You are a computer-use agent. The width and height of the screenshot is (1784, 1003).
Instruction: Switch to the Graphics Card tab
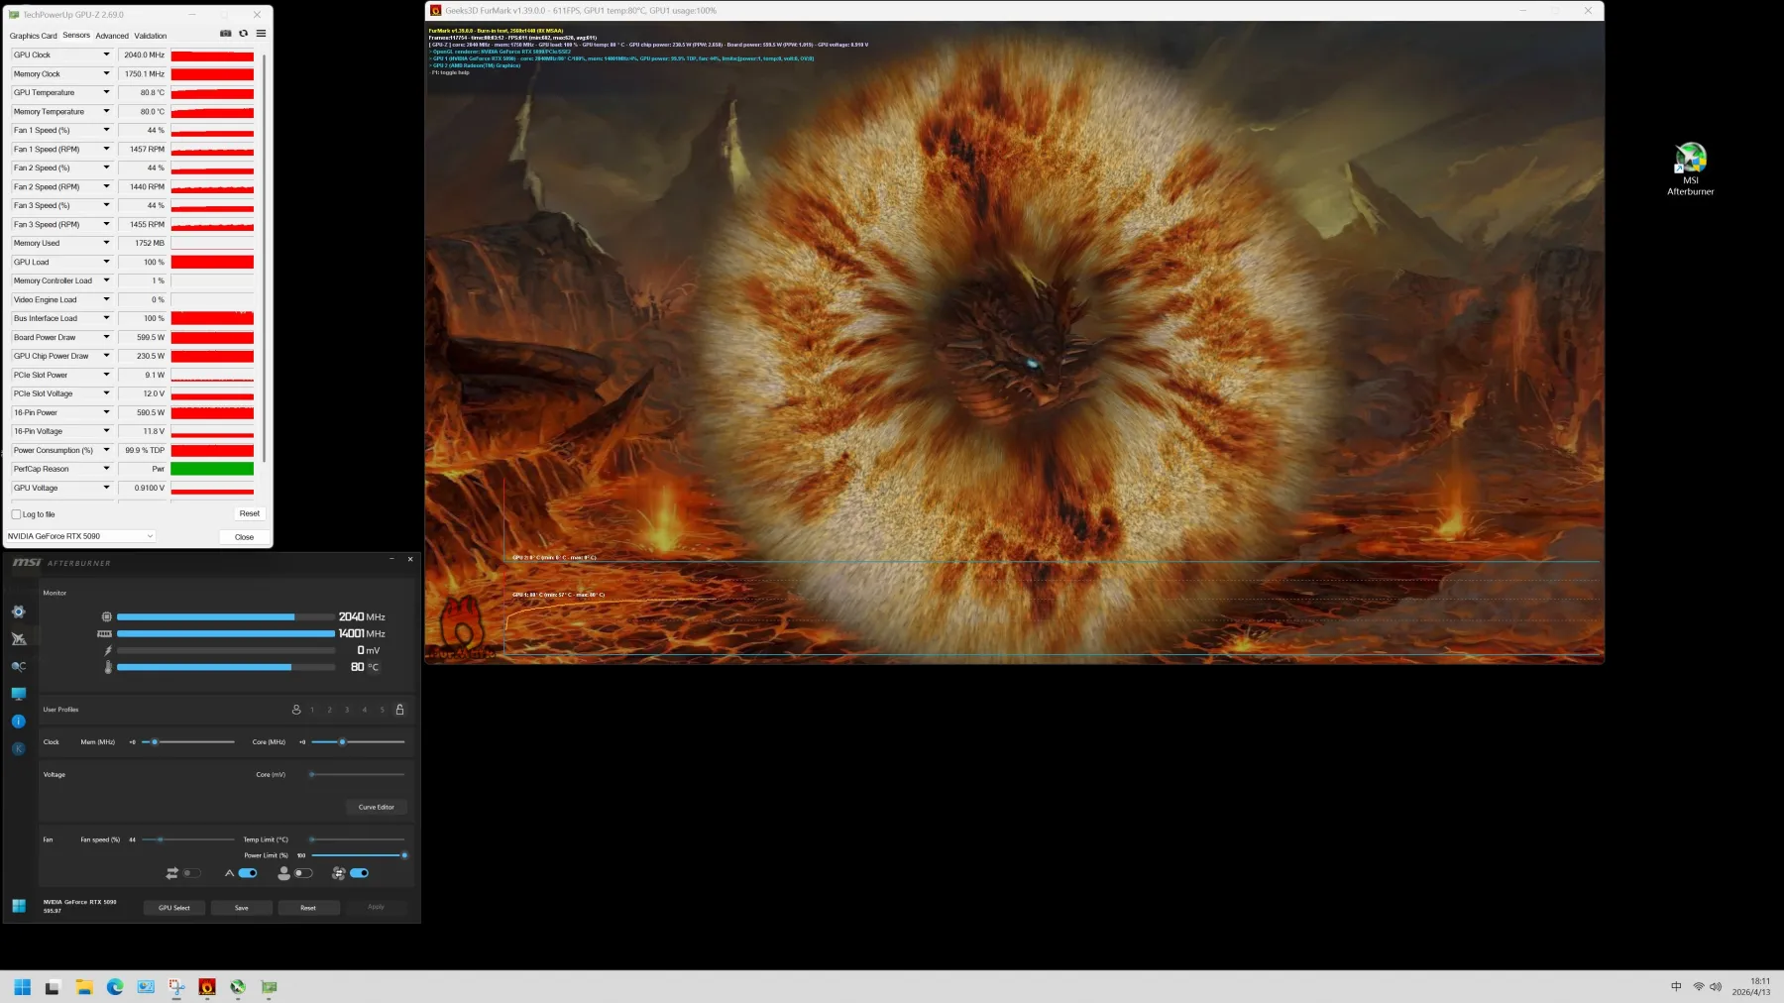point(34,36)
